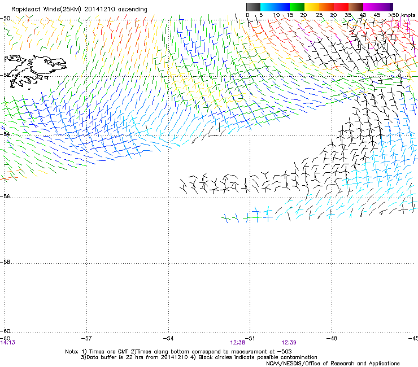Click the purple '12:38' overpass time

[237, 343]
